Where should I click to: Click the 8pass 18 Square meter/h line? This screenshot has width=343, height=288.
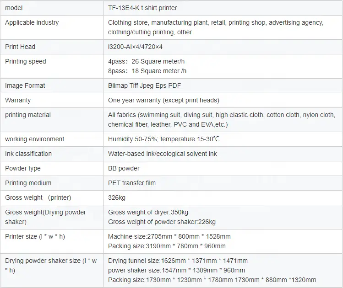pyautogui.click(x=147, y=71)
